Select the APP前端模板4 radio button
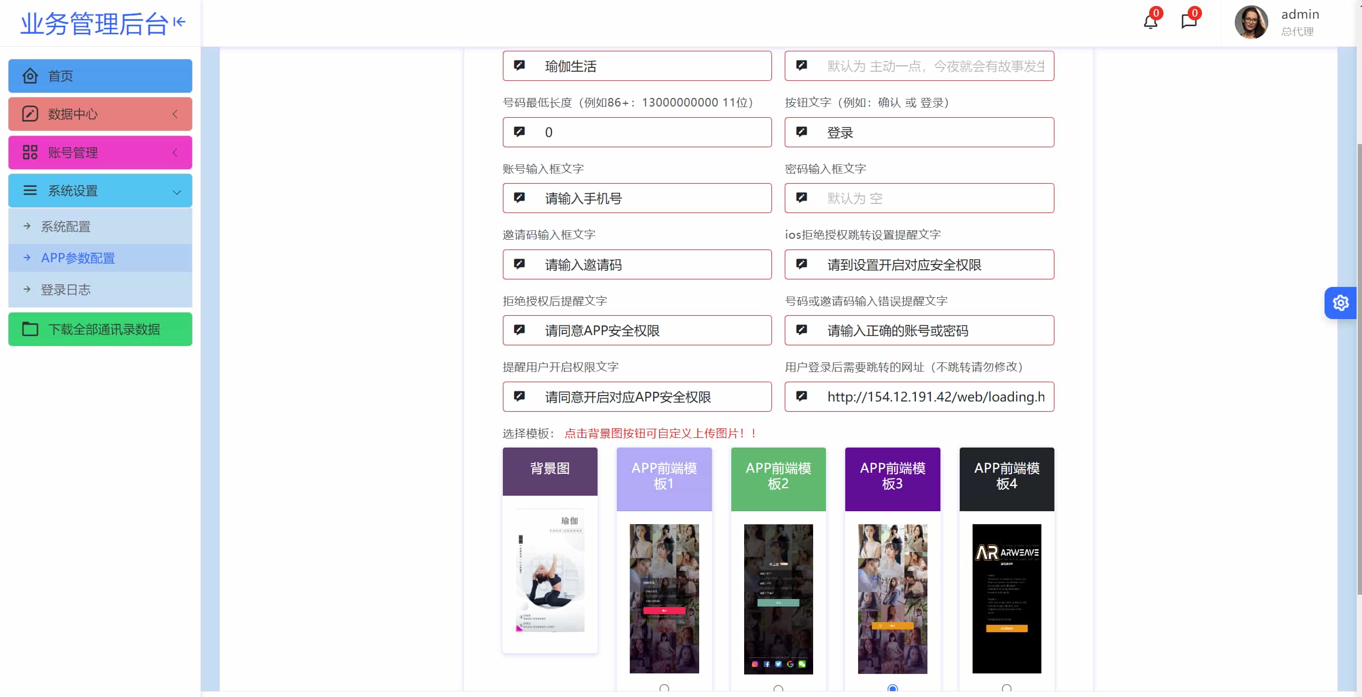This screenshot has height=697, width=1362. pyautogui.click(x=1007, y=688)
